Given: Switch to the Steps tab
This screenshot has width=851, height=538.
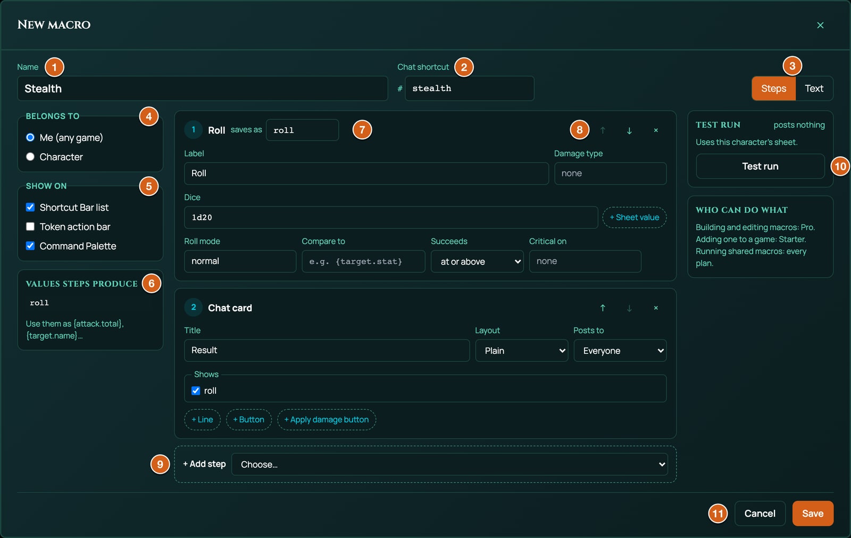Looking at the screenshot, I should [773, 88].
